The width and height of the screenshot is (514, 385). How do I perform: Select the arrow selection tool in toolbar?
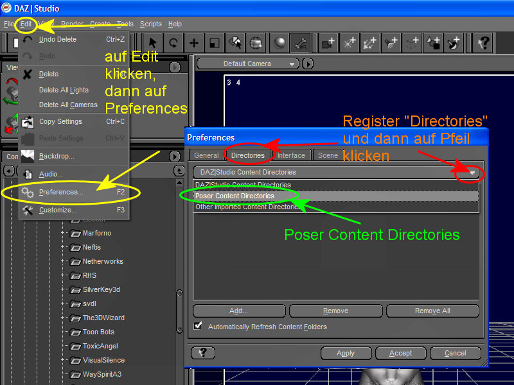[x=153, y=43]
